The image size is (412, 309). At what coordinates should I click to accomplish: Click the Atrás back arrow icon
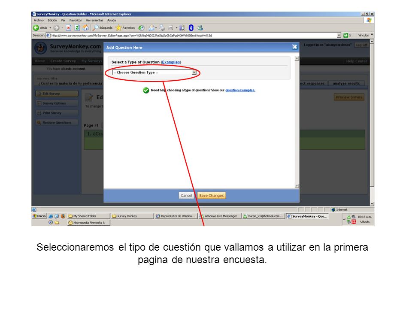pos(36,27)
